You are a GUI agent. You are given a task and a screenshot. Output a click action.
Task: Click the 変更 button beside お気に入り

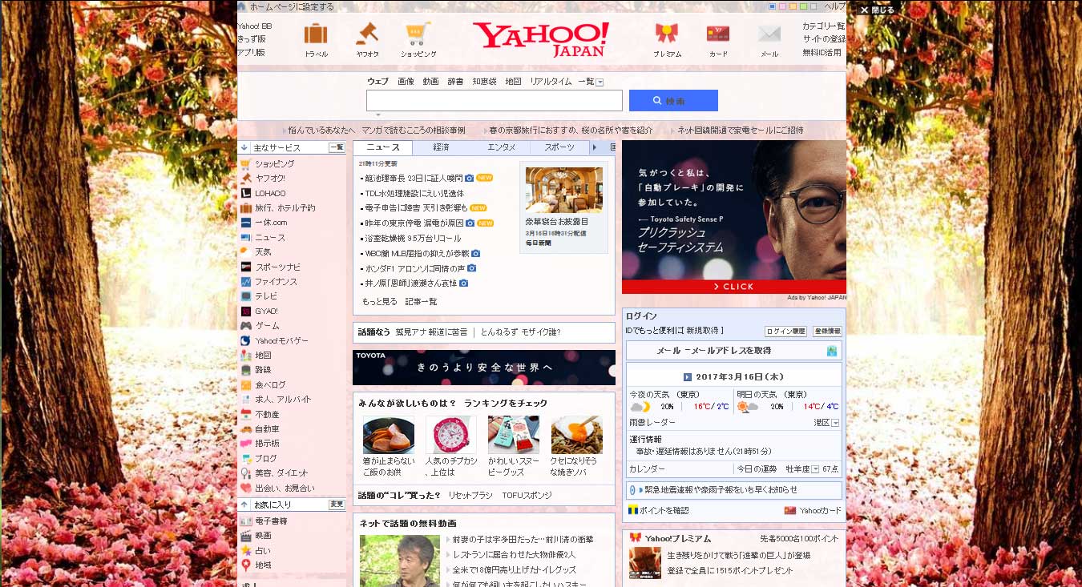[x=337, y=505]
